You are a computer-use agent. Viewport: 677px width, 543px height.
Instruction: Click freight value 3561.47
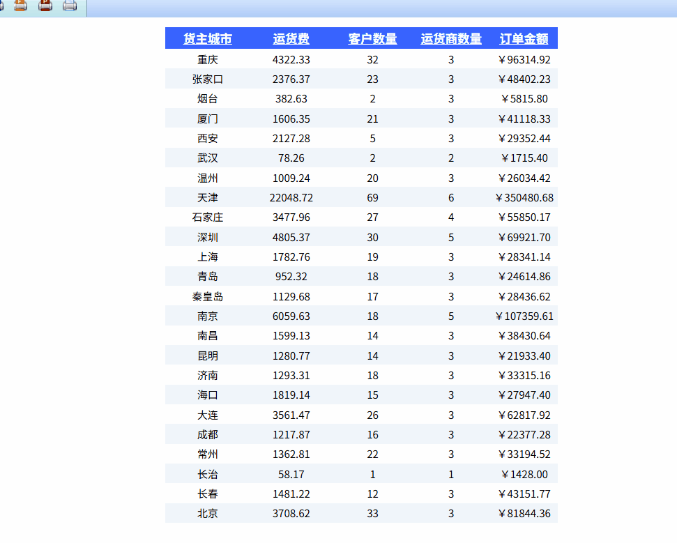[x=291, y=415]
